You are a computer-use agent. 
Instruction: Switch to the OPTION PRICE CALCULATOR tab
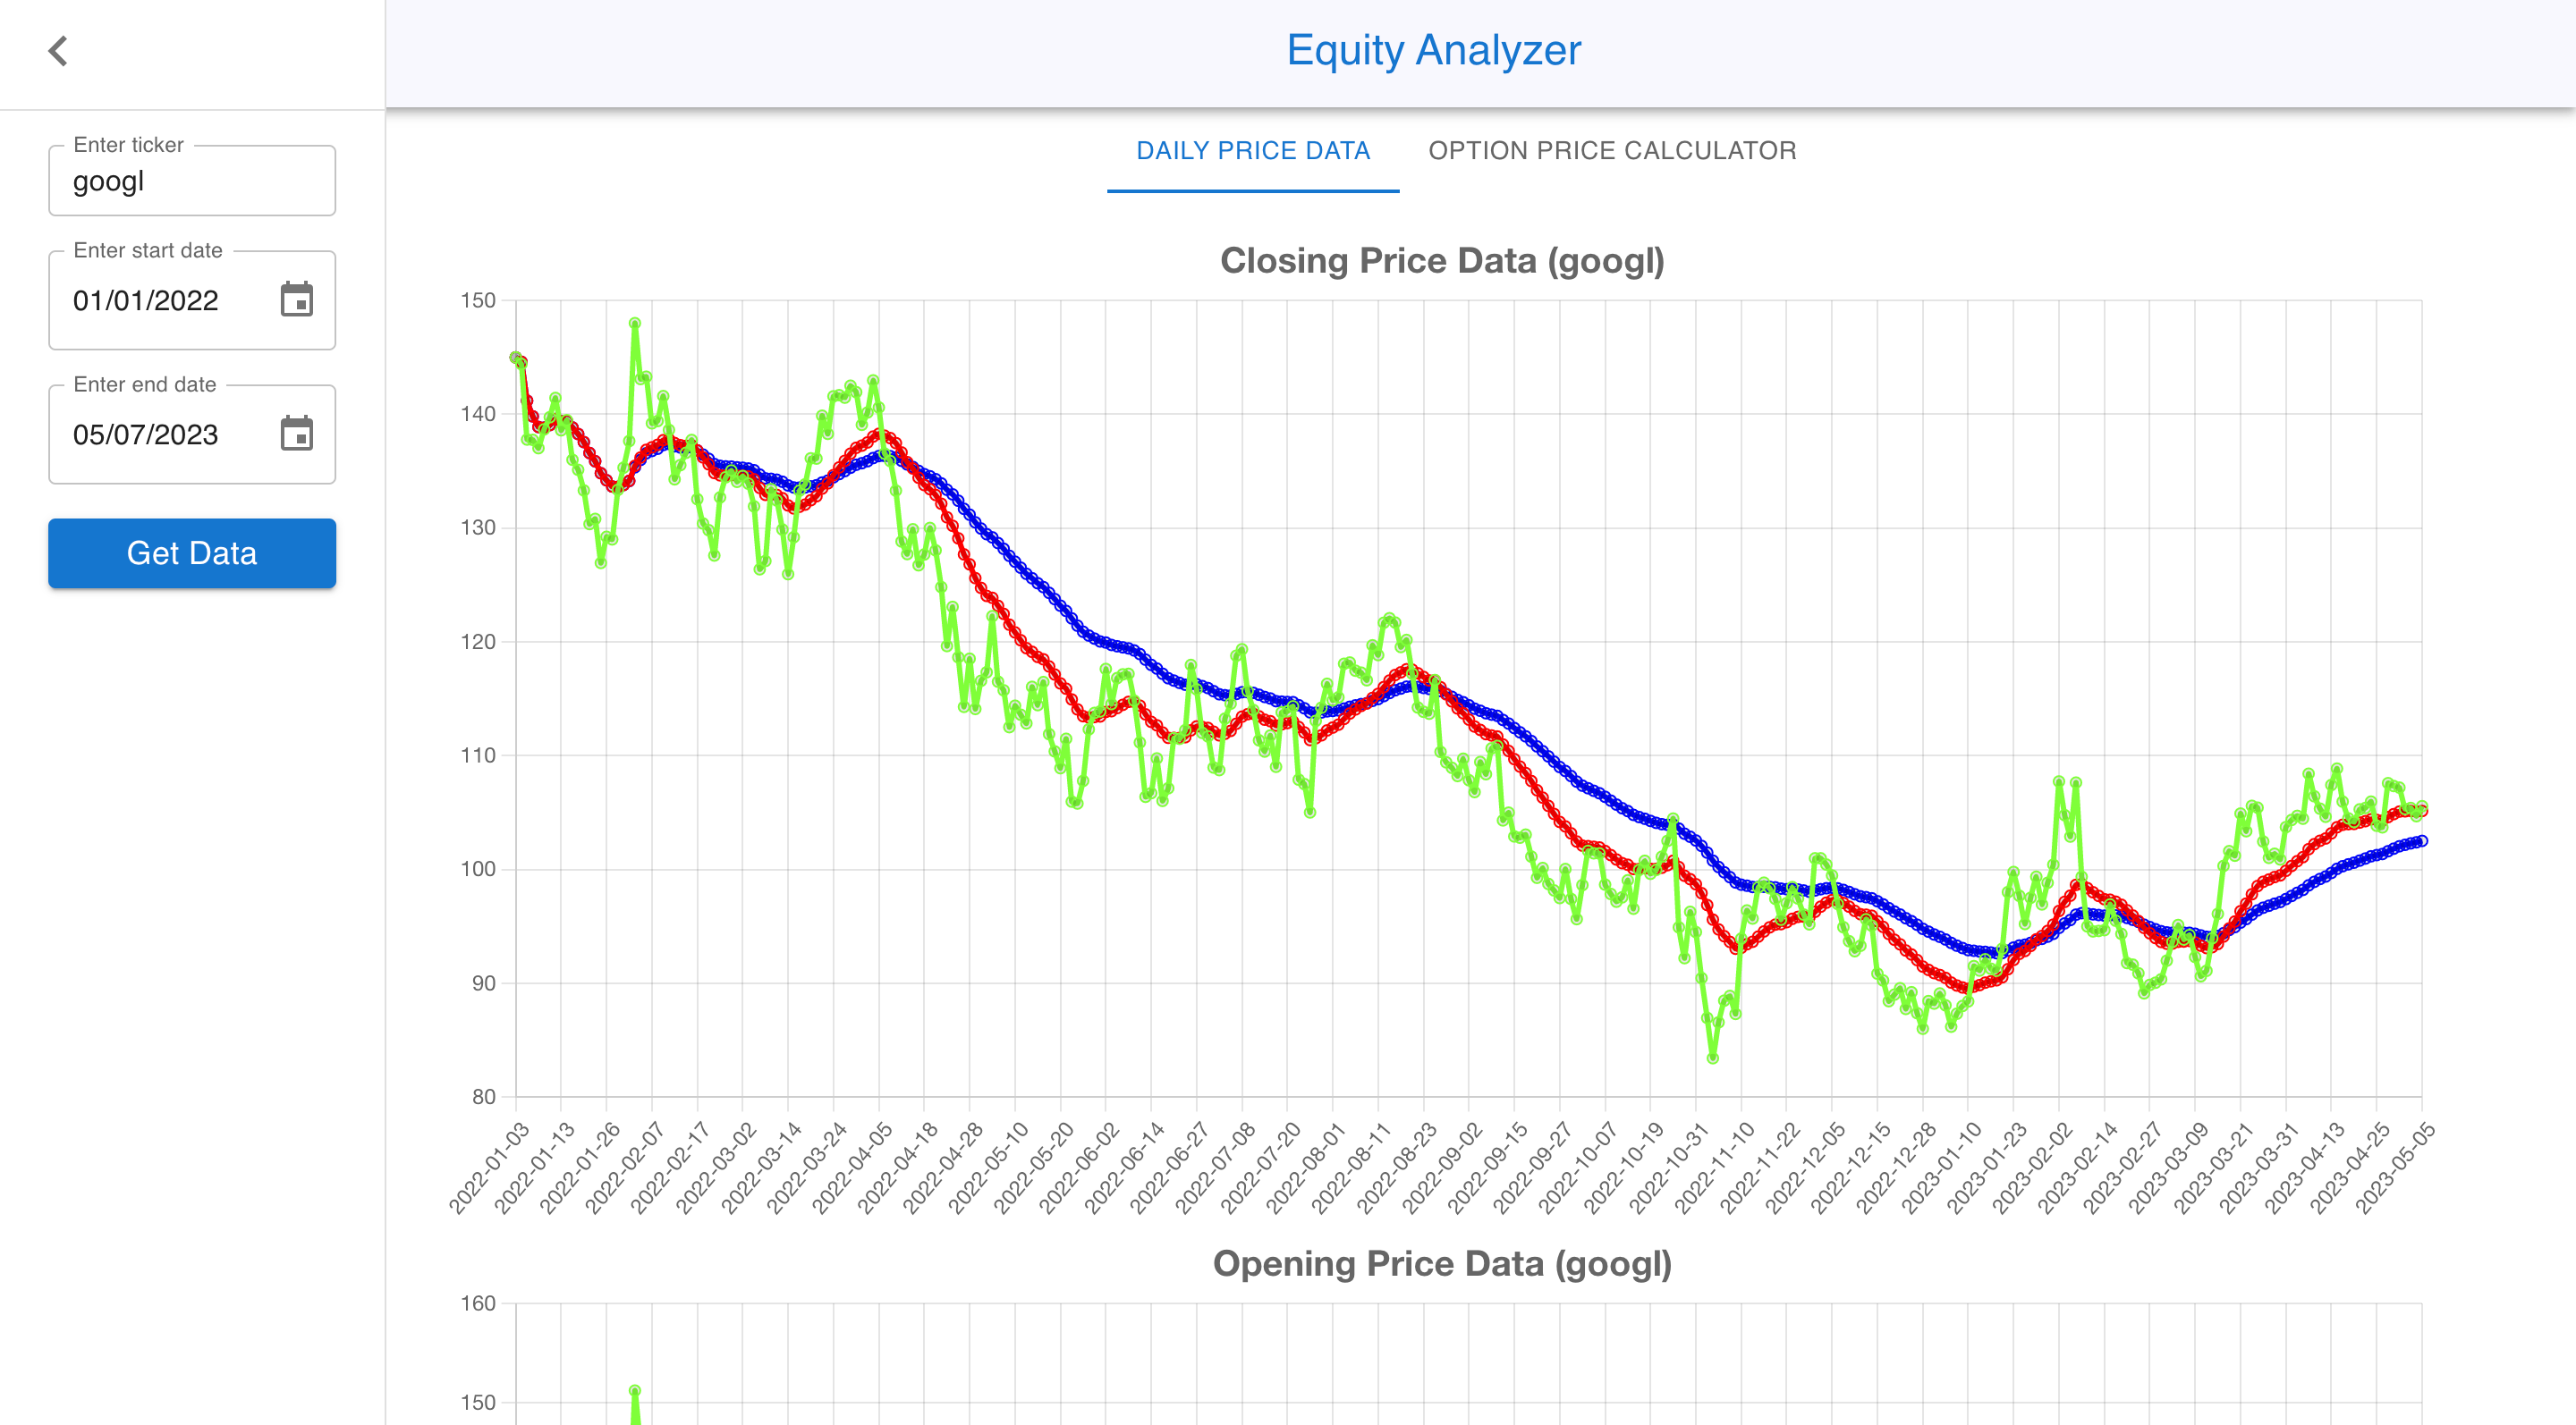click(1613, 151)
